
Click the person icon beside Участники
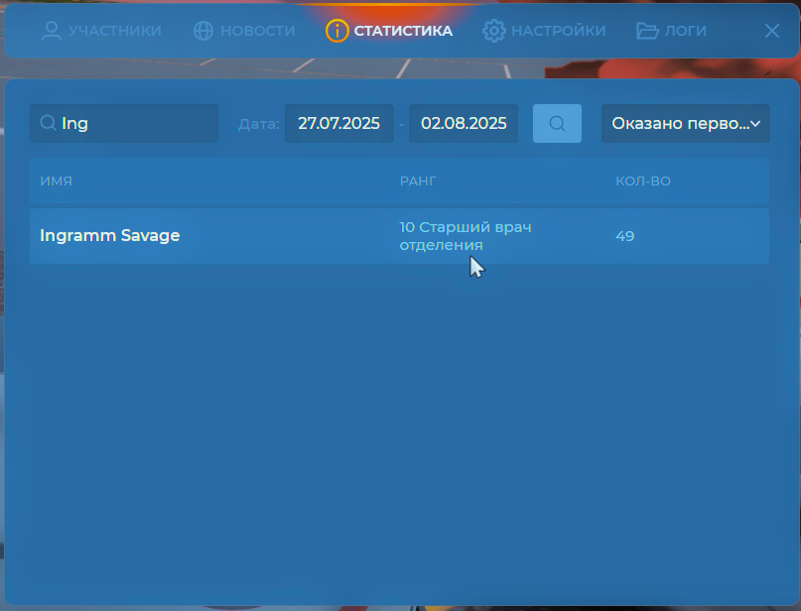[51, 31]
